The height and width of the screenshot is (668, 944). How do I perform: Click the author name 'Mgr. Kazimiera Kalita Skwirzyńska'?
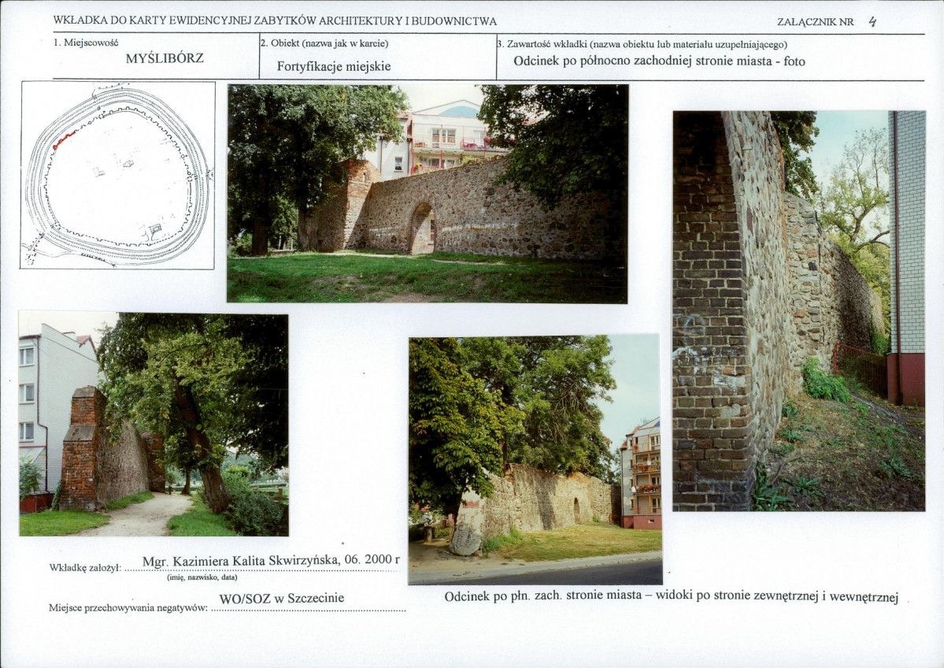point(242,561)
